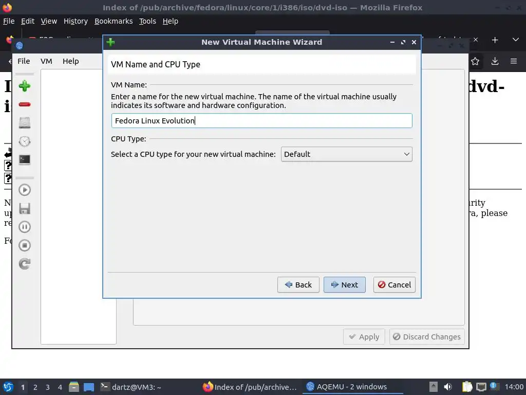This screenshot has width=526, height=395.
Task: Open the Firefox View menu
Action: 49,21
